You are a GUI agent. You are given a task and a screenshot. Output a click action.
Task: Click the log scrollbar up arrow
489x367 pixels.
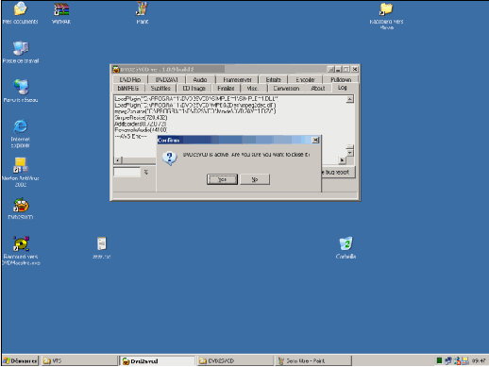click(349, 99)
